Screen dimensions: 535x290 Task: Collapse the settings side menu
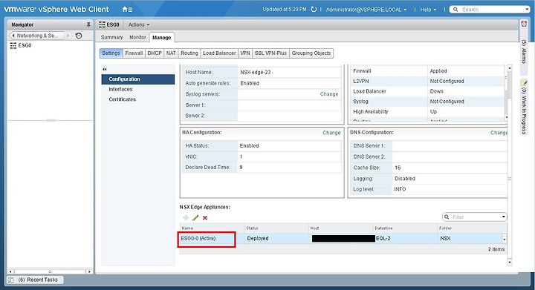pyautogui.click(x=105, y=69)
